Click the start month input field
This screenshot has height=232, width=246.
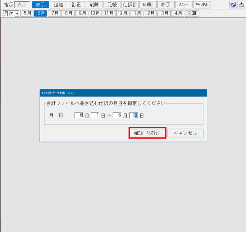point(79,115)
